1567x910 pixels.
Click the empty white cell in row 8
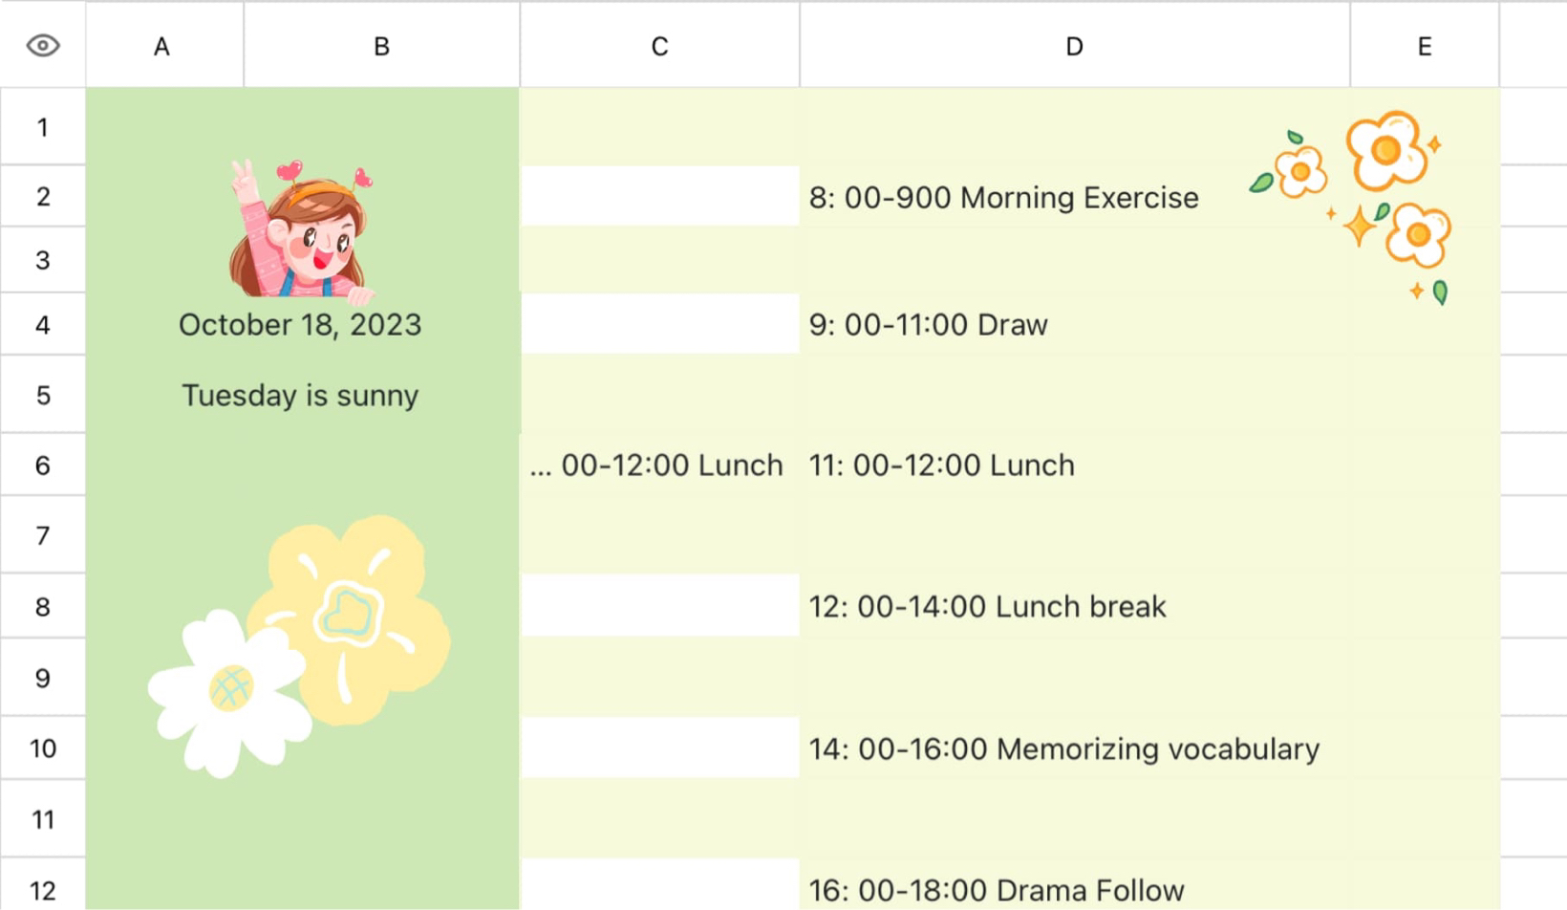coord(660,606)
